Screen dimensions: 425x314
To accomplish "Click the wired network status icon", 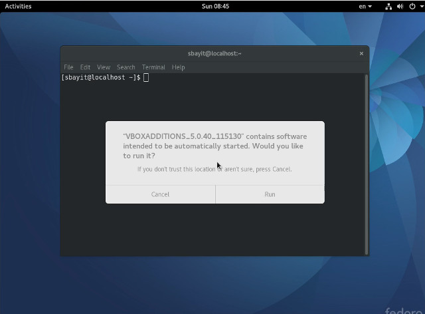I will point(388,7).
